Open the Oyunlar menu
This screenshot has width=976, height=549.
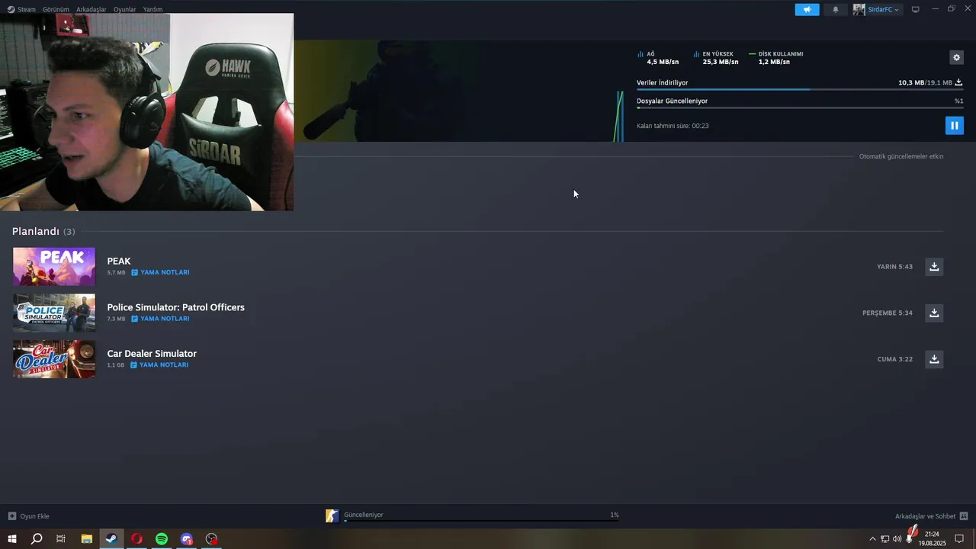tap(125, 9)
